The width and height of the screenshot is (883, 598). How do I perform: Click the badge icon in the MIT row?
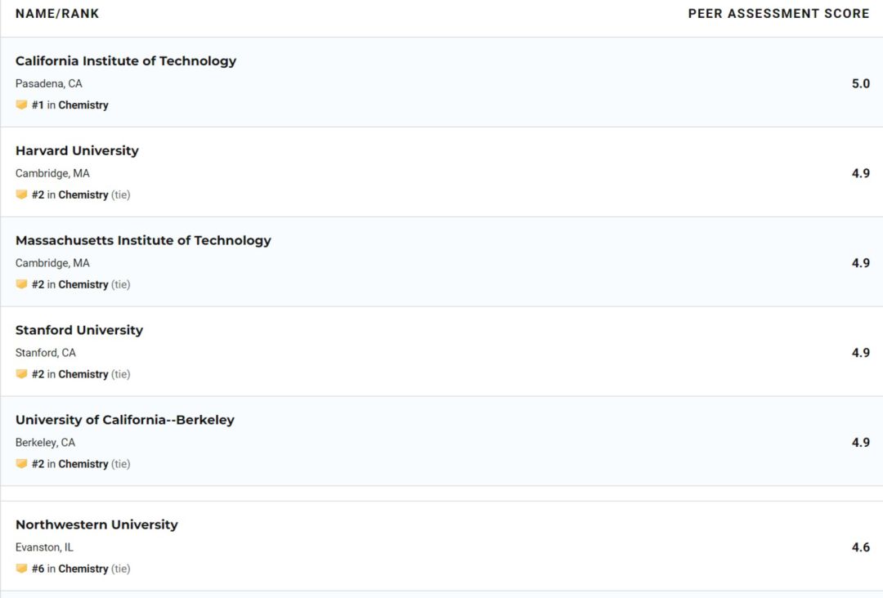(x=21, y=284)
